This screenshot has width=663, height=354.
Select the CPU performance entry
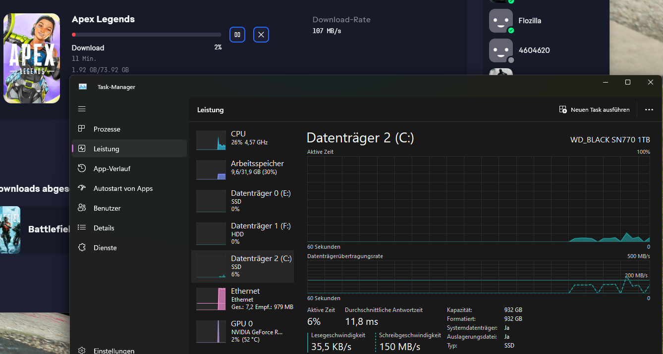242,140
